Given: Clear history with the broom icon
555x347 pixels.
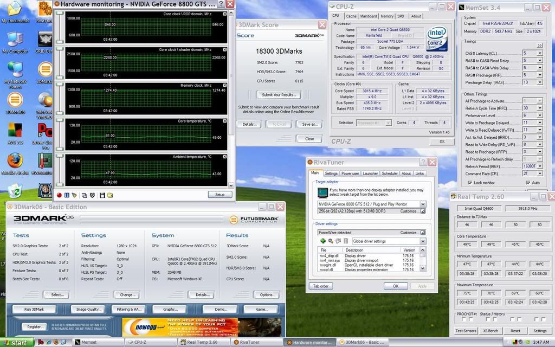Looking at the screenshot, I should tap(74, 195).
